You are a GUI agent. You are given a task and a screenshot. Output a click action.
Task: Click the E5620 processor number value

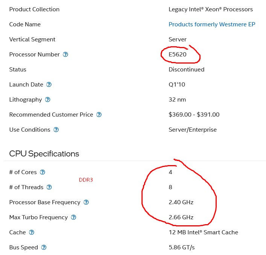pos(178,55)
